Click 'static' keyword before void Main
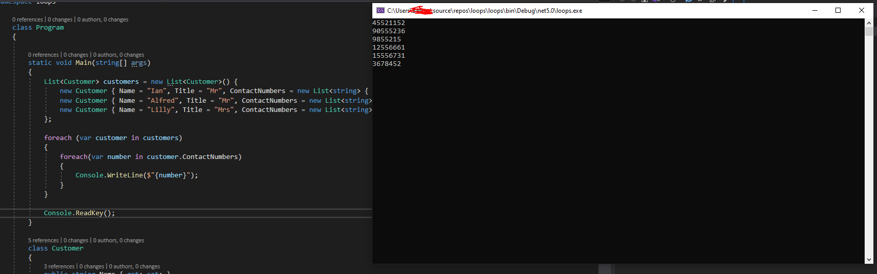Screen dimensions: 877x274 (x=40, y=63)
